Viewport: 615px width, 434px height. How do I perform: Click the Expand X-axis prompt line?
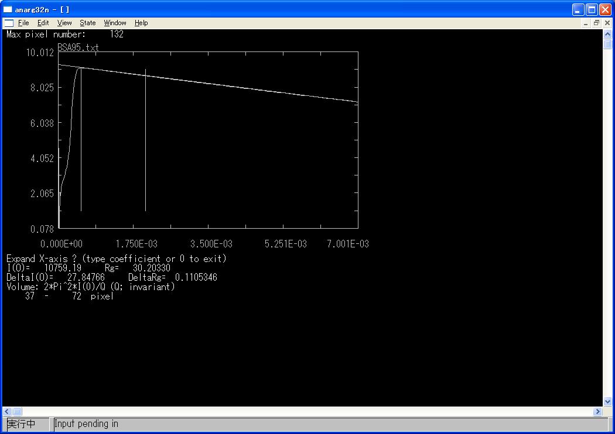[x=117, y=259]
